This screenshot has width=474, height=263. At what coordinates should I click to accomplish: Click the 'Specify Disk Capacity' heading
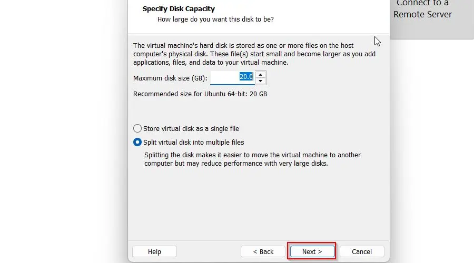point(179,9)
